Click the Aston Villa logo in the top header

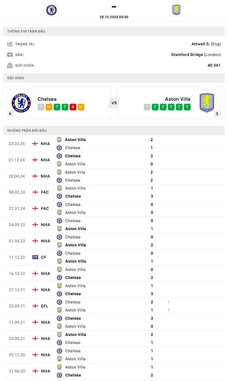[x=176, y=10]
